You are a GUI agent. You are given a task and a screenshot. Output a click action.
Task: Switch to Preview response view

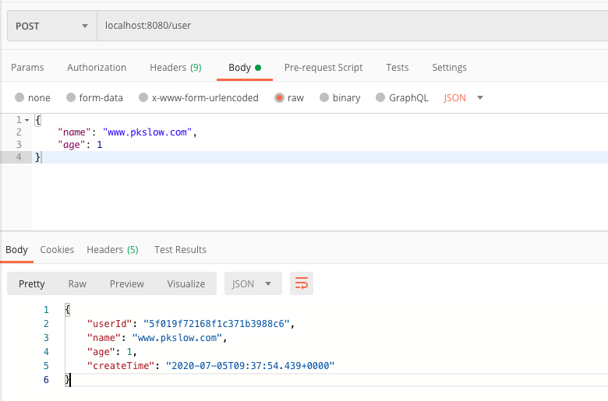pyautogui.click(x=127, y=283)
